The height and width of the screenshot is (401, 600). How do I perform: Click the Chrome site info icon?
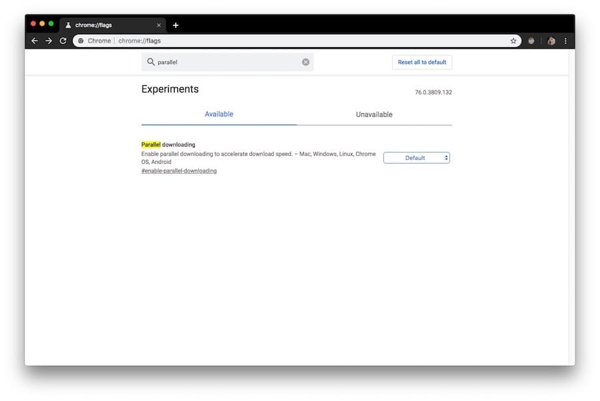(81, 41)
